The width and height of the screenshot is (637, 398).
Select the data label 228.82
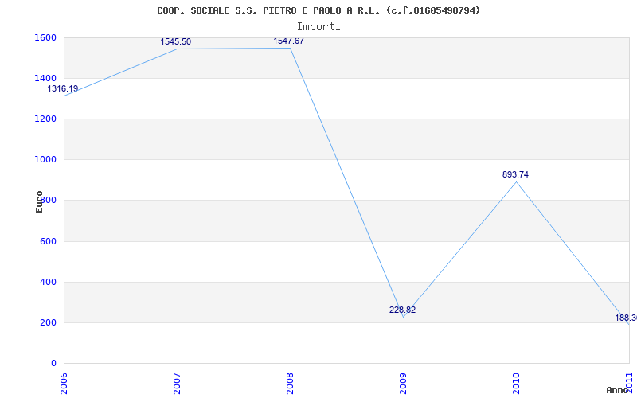point(403,310)
